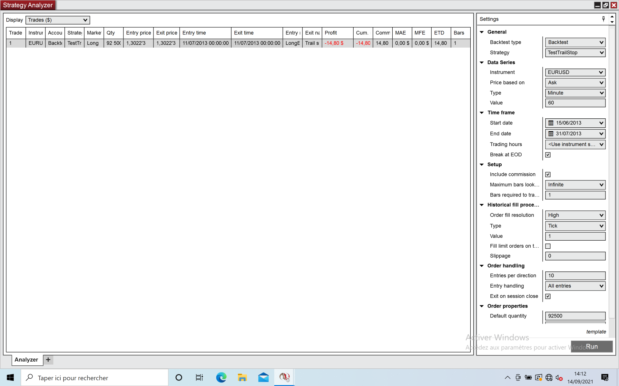Viewport: 619px width, 386px height.
Task: Open calendar icon for Start date
Action: (551, 123)
